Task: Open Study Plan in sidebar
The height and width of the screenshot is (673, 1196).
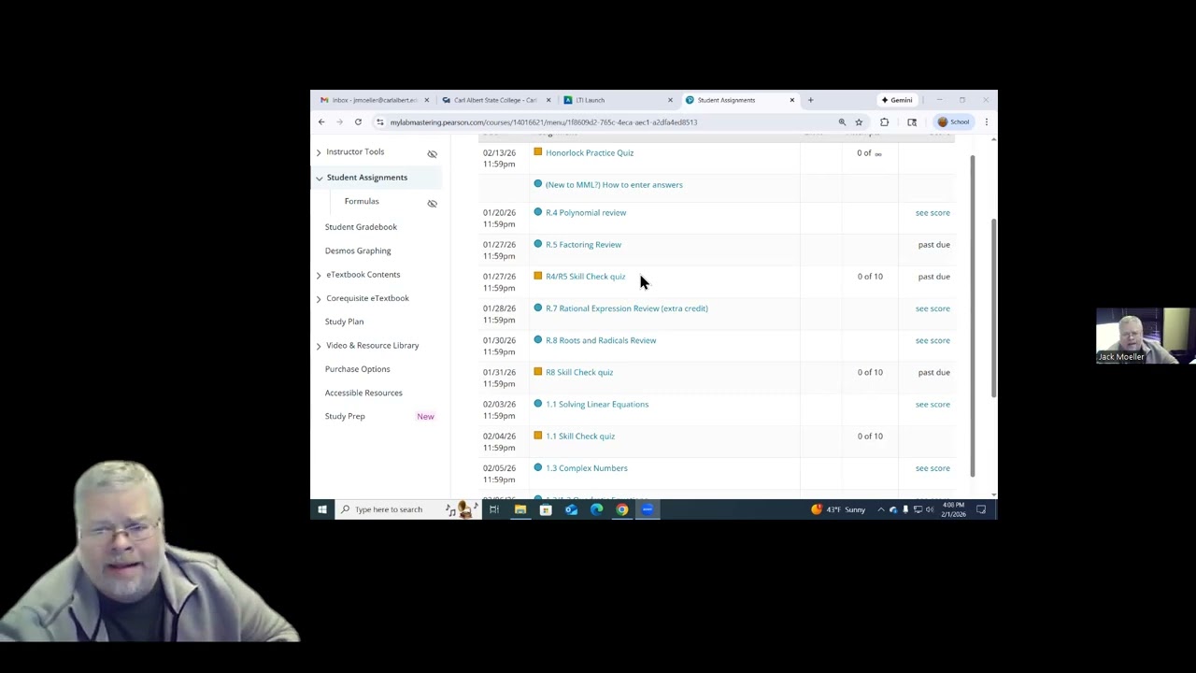Action: [x=344, y=322]
